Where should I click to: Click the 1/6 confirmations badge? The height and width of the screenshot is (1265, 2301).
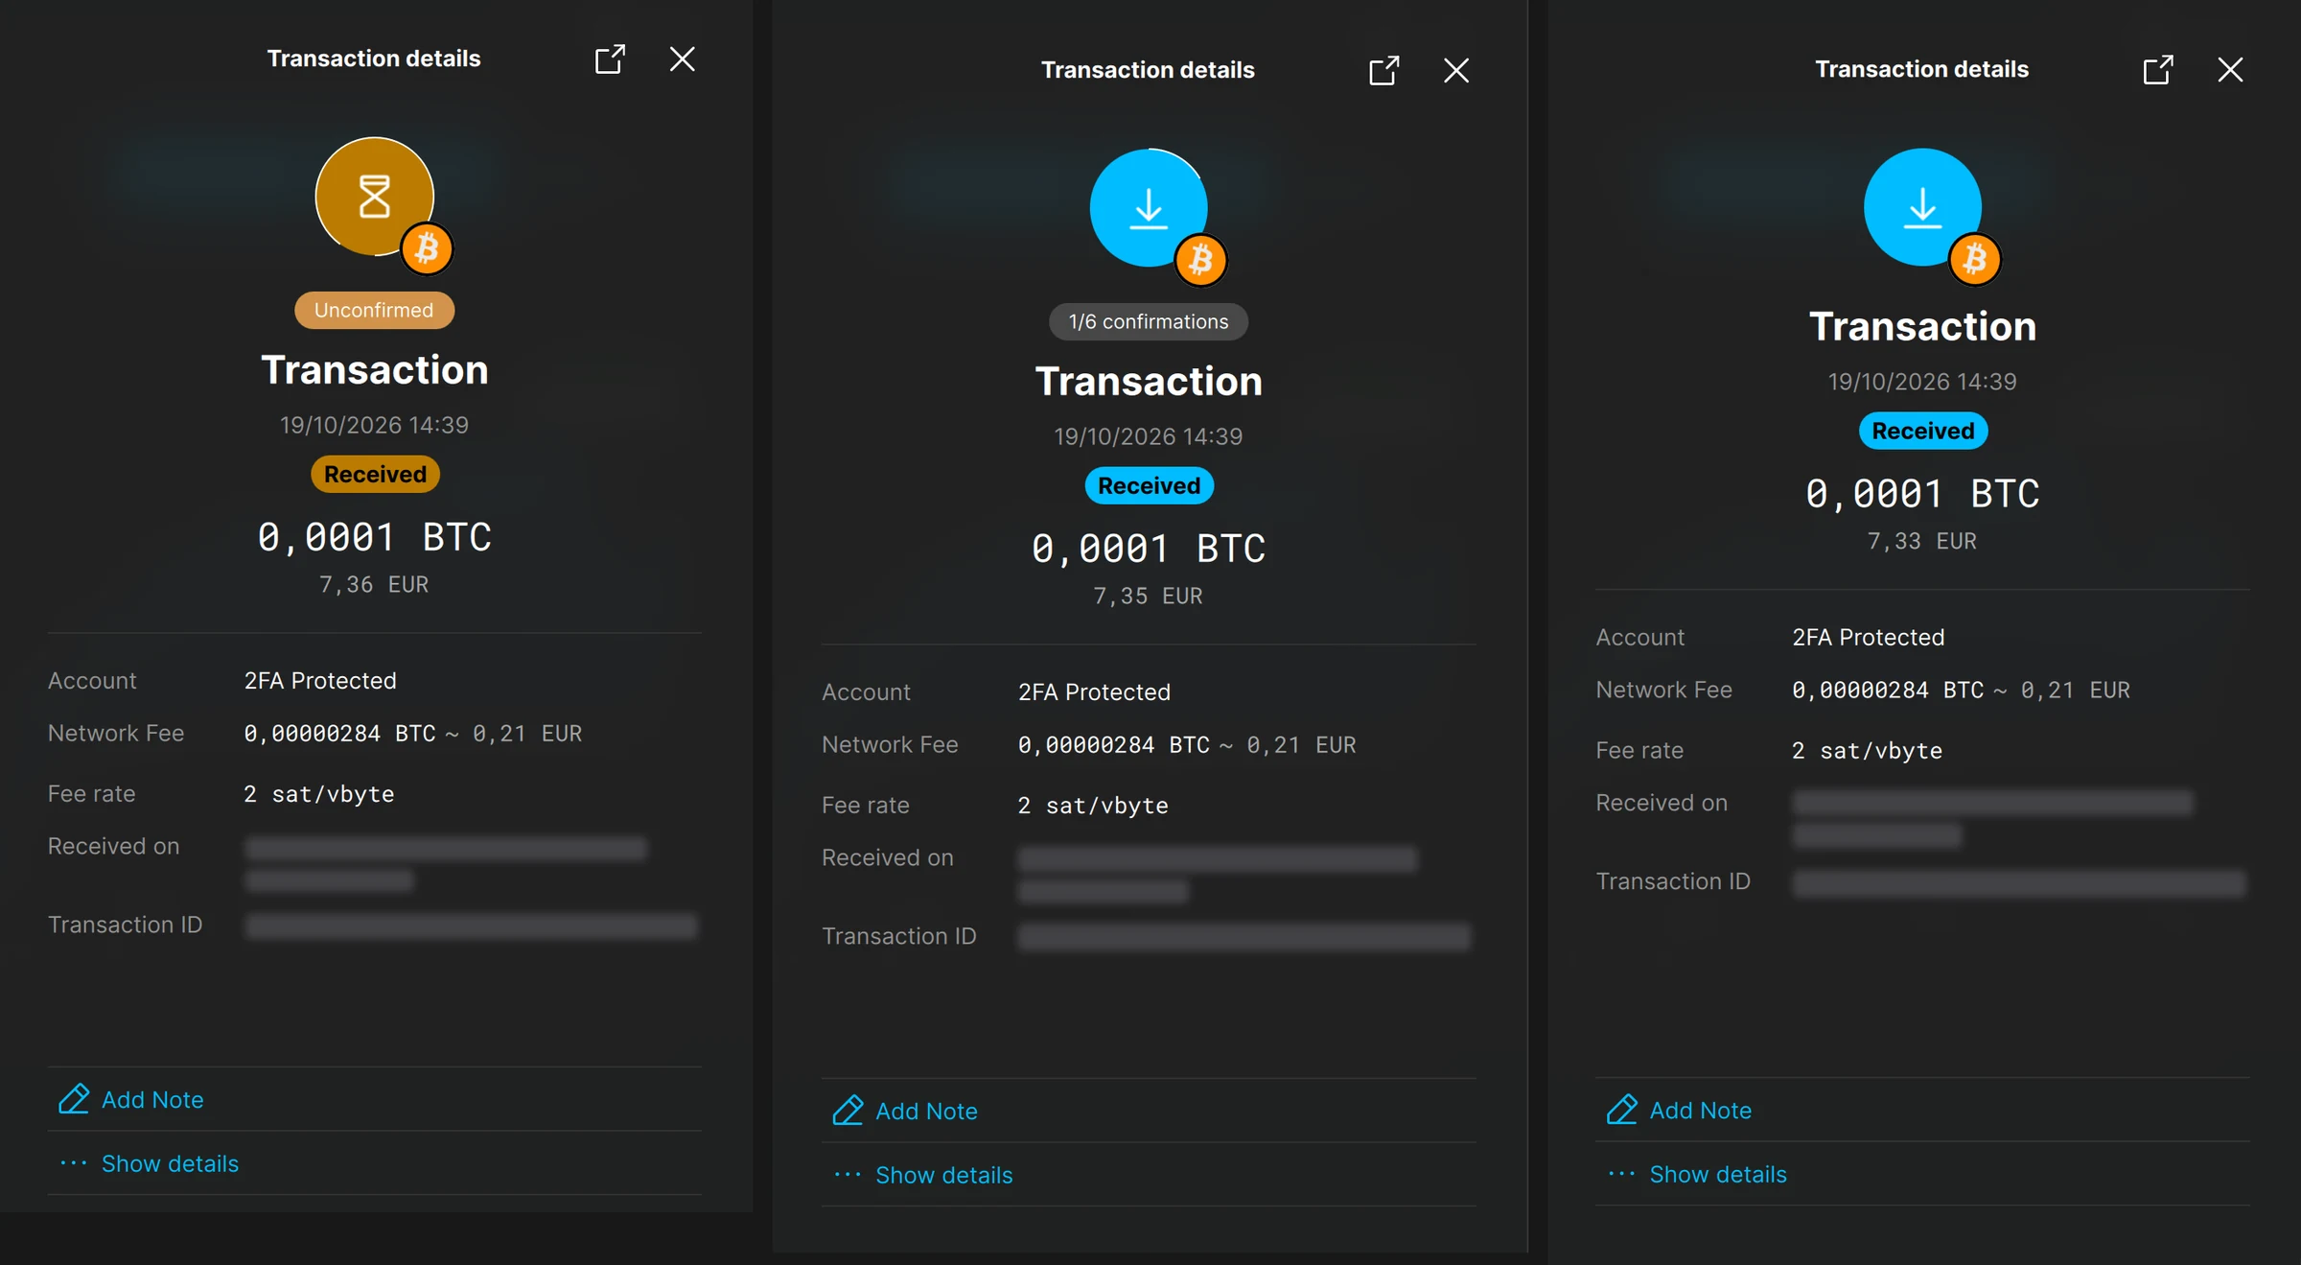coord(1149,322)
